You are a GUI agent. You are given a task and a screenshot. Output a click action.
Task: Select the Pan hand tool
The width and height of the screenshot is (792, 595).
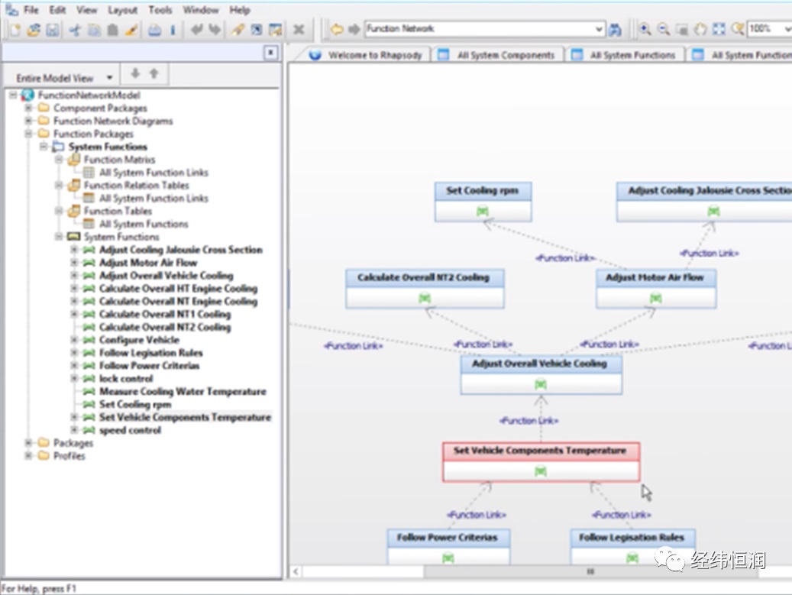pos(700,29)
